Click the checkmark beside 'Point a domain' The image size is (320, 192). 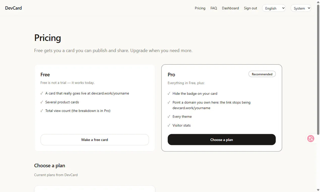[169, 102]
